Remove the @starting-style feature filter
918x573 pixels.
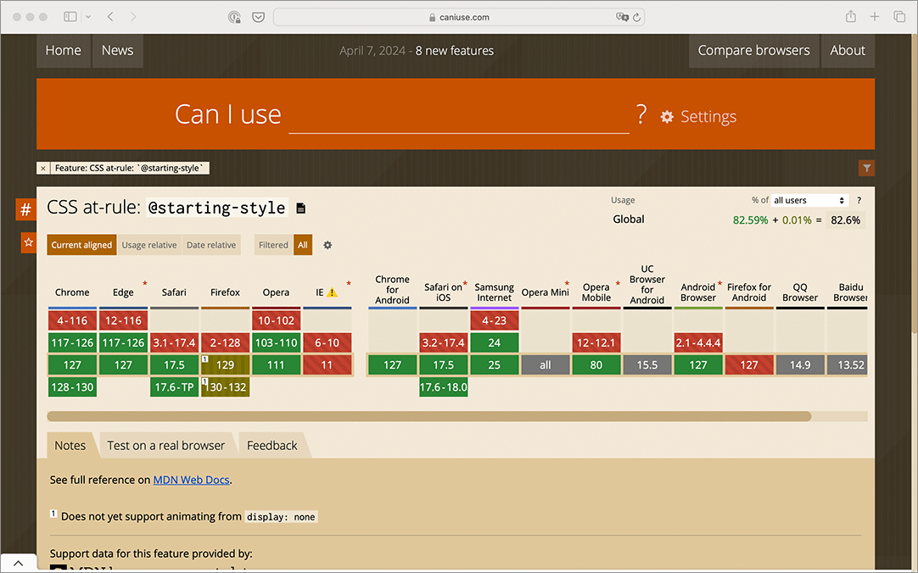[43, 169]
